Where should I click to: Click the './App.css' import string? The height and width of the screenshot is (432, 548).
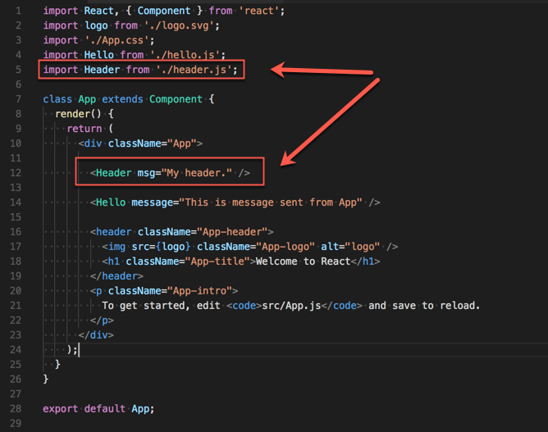point(120,40)
